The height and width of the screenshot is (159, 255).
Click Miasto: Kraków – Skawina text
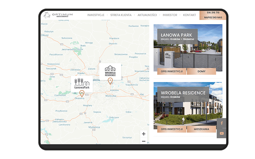point(178,39)
